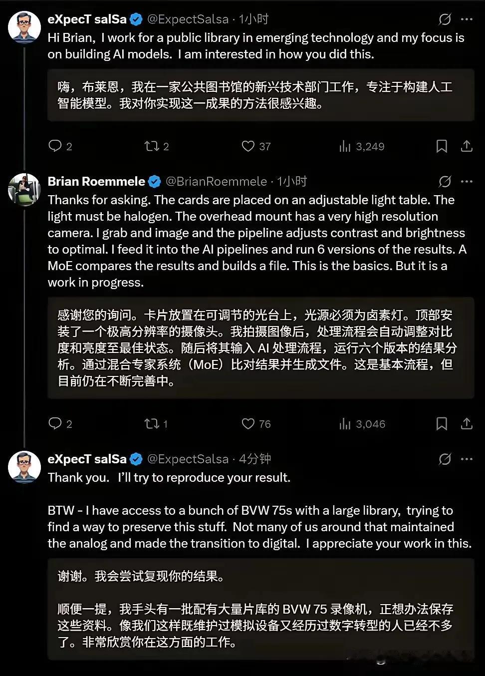View analytics showing 3,046 views

[x=345, y=424]
